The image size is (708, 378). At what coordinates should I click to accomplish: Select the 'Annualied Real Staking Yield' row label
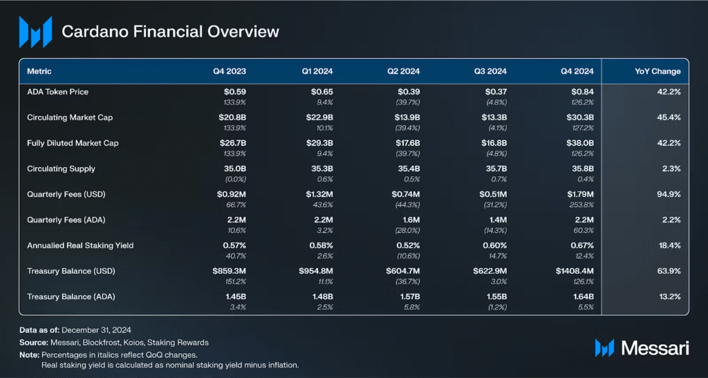pyautogui.click(x=80, y=246)
